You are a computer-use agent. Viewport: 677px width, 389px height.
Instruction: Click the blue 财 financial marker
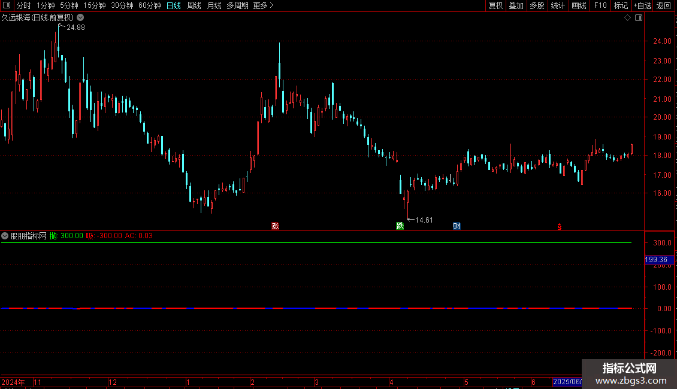(x=457, y=226)
